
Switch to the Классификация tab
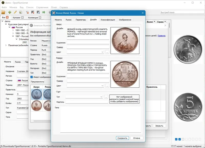click(x=108, y=20)
